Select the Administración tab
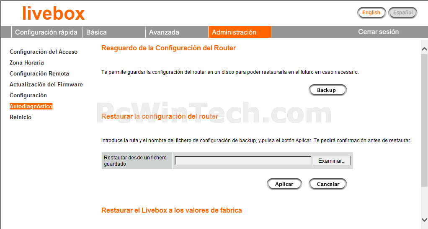428x229 pixels. 240,32
